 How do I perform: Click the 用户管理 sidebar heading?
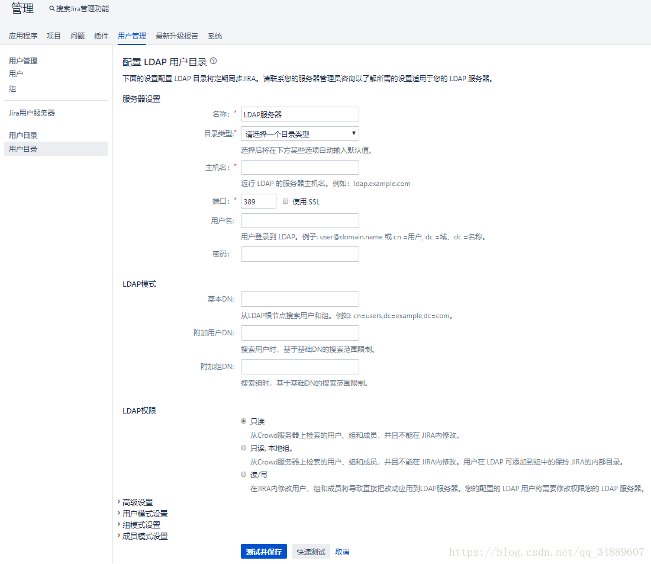point(23,60)
